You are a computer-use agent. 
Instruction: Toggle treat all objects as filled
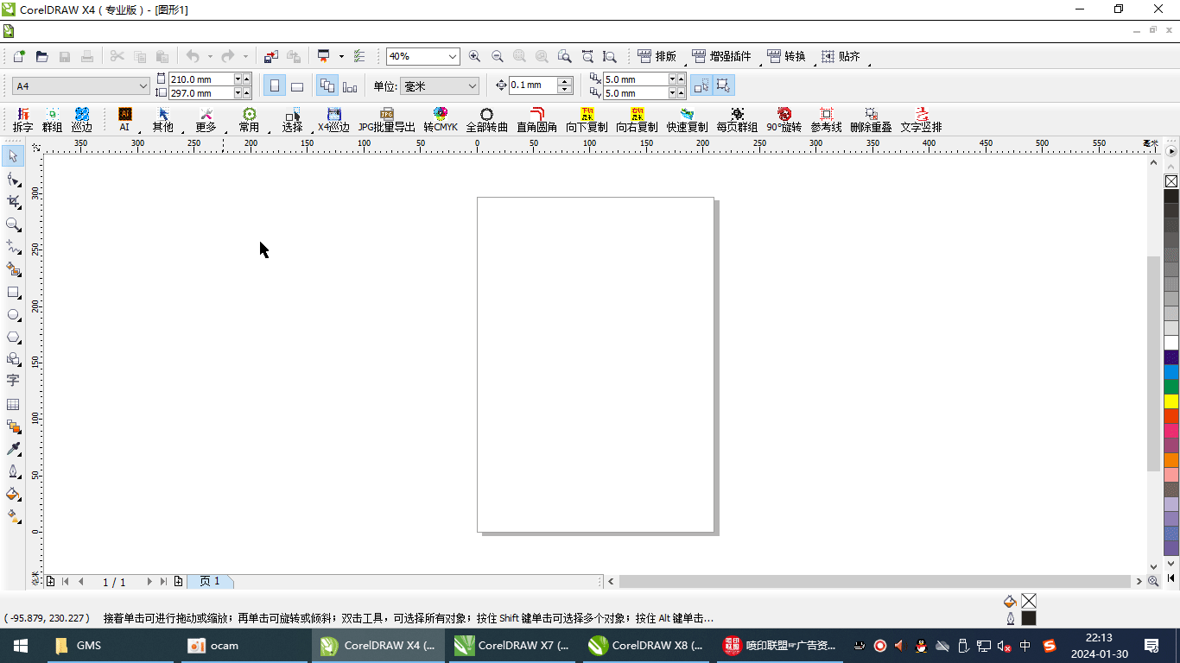tap(701, 86)
